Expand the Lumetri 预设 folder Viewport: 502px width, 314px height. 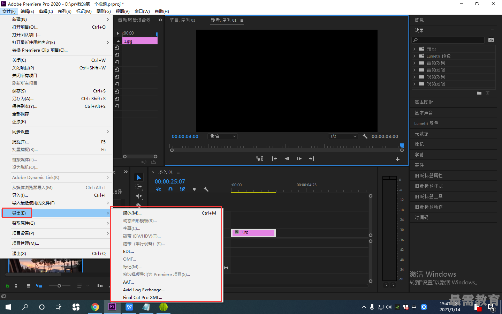click(414, 56)
